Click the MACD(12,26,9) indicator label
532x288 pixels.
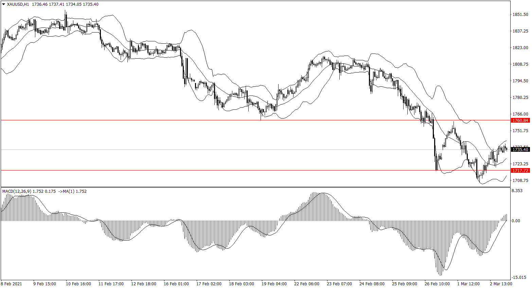coord(17,191)
